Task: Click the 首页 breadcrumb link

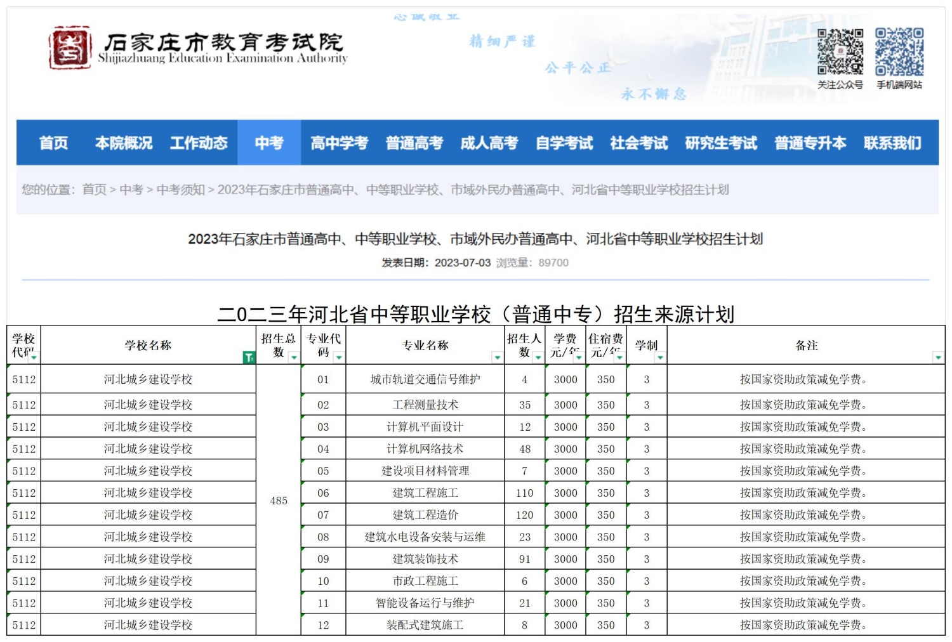Action: (x=95, y=190)
